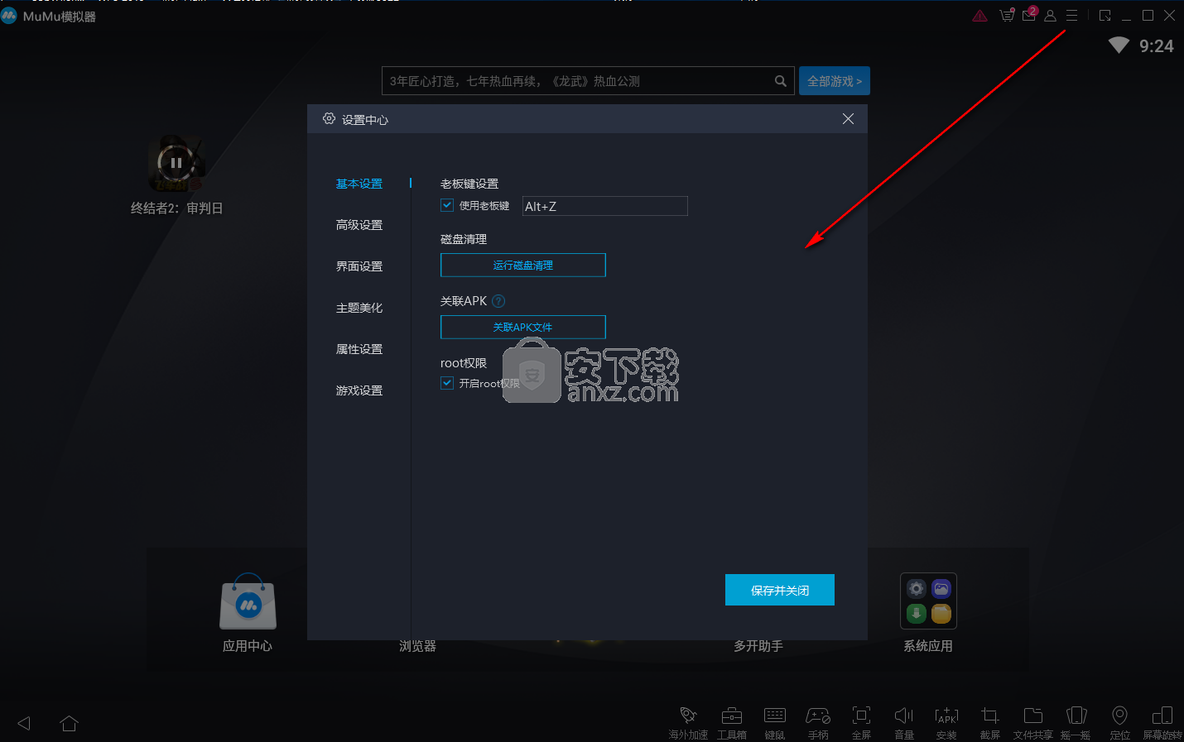Screen dimensions: 1184x742
Task: Select the 界面设置 tab
Action: 359,266
